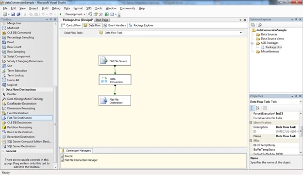Pick Raw File Destination item
The image size is (303, 175).
click(20, 132)
